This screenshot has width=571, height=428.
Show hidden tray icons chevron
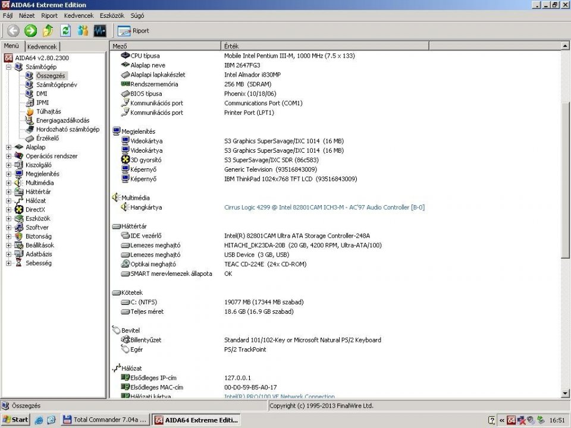[x=502, y=420]
